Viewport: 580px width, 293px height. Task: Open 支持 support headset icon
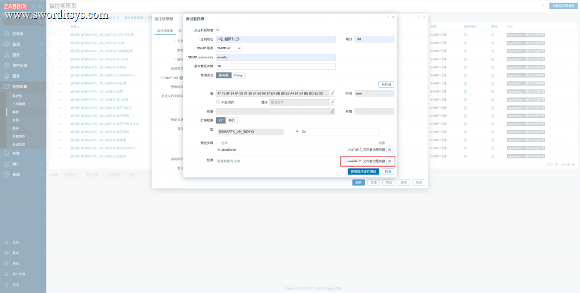6,243
